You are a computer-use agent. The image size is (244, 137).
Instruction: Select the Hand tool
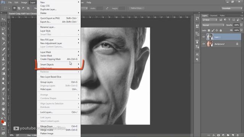pyautogui.click(x=3, y=109)
